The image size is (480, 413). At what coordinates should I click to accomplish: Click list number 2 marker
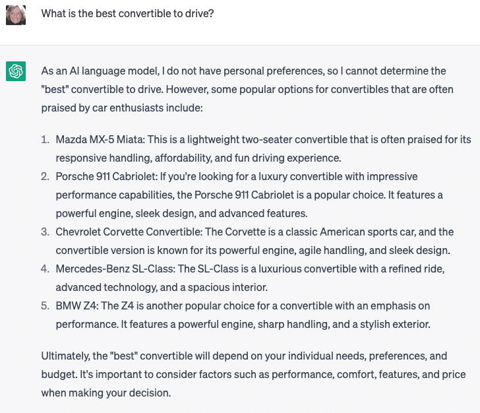(x=45, y=176)
